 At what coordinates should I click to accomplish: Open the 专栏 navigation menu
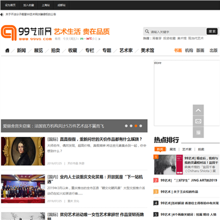(90, 50)
